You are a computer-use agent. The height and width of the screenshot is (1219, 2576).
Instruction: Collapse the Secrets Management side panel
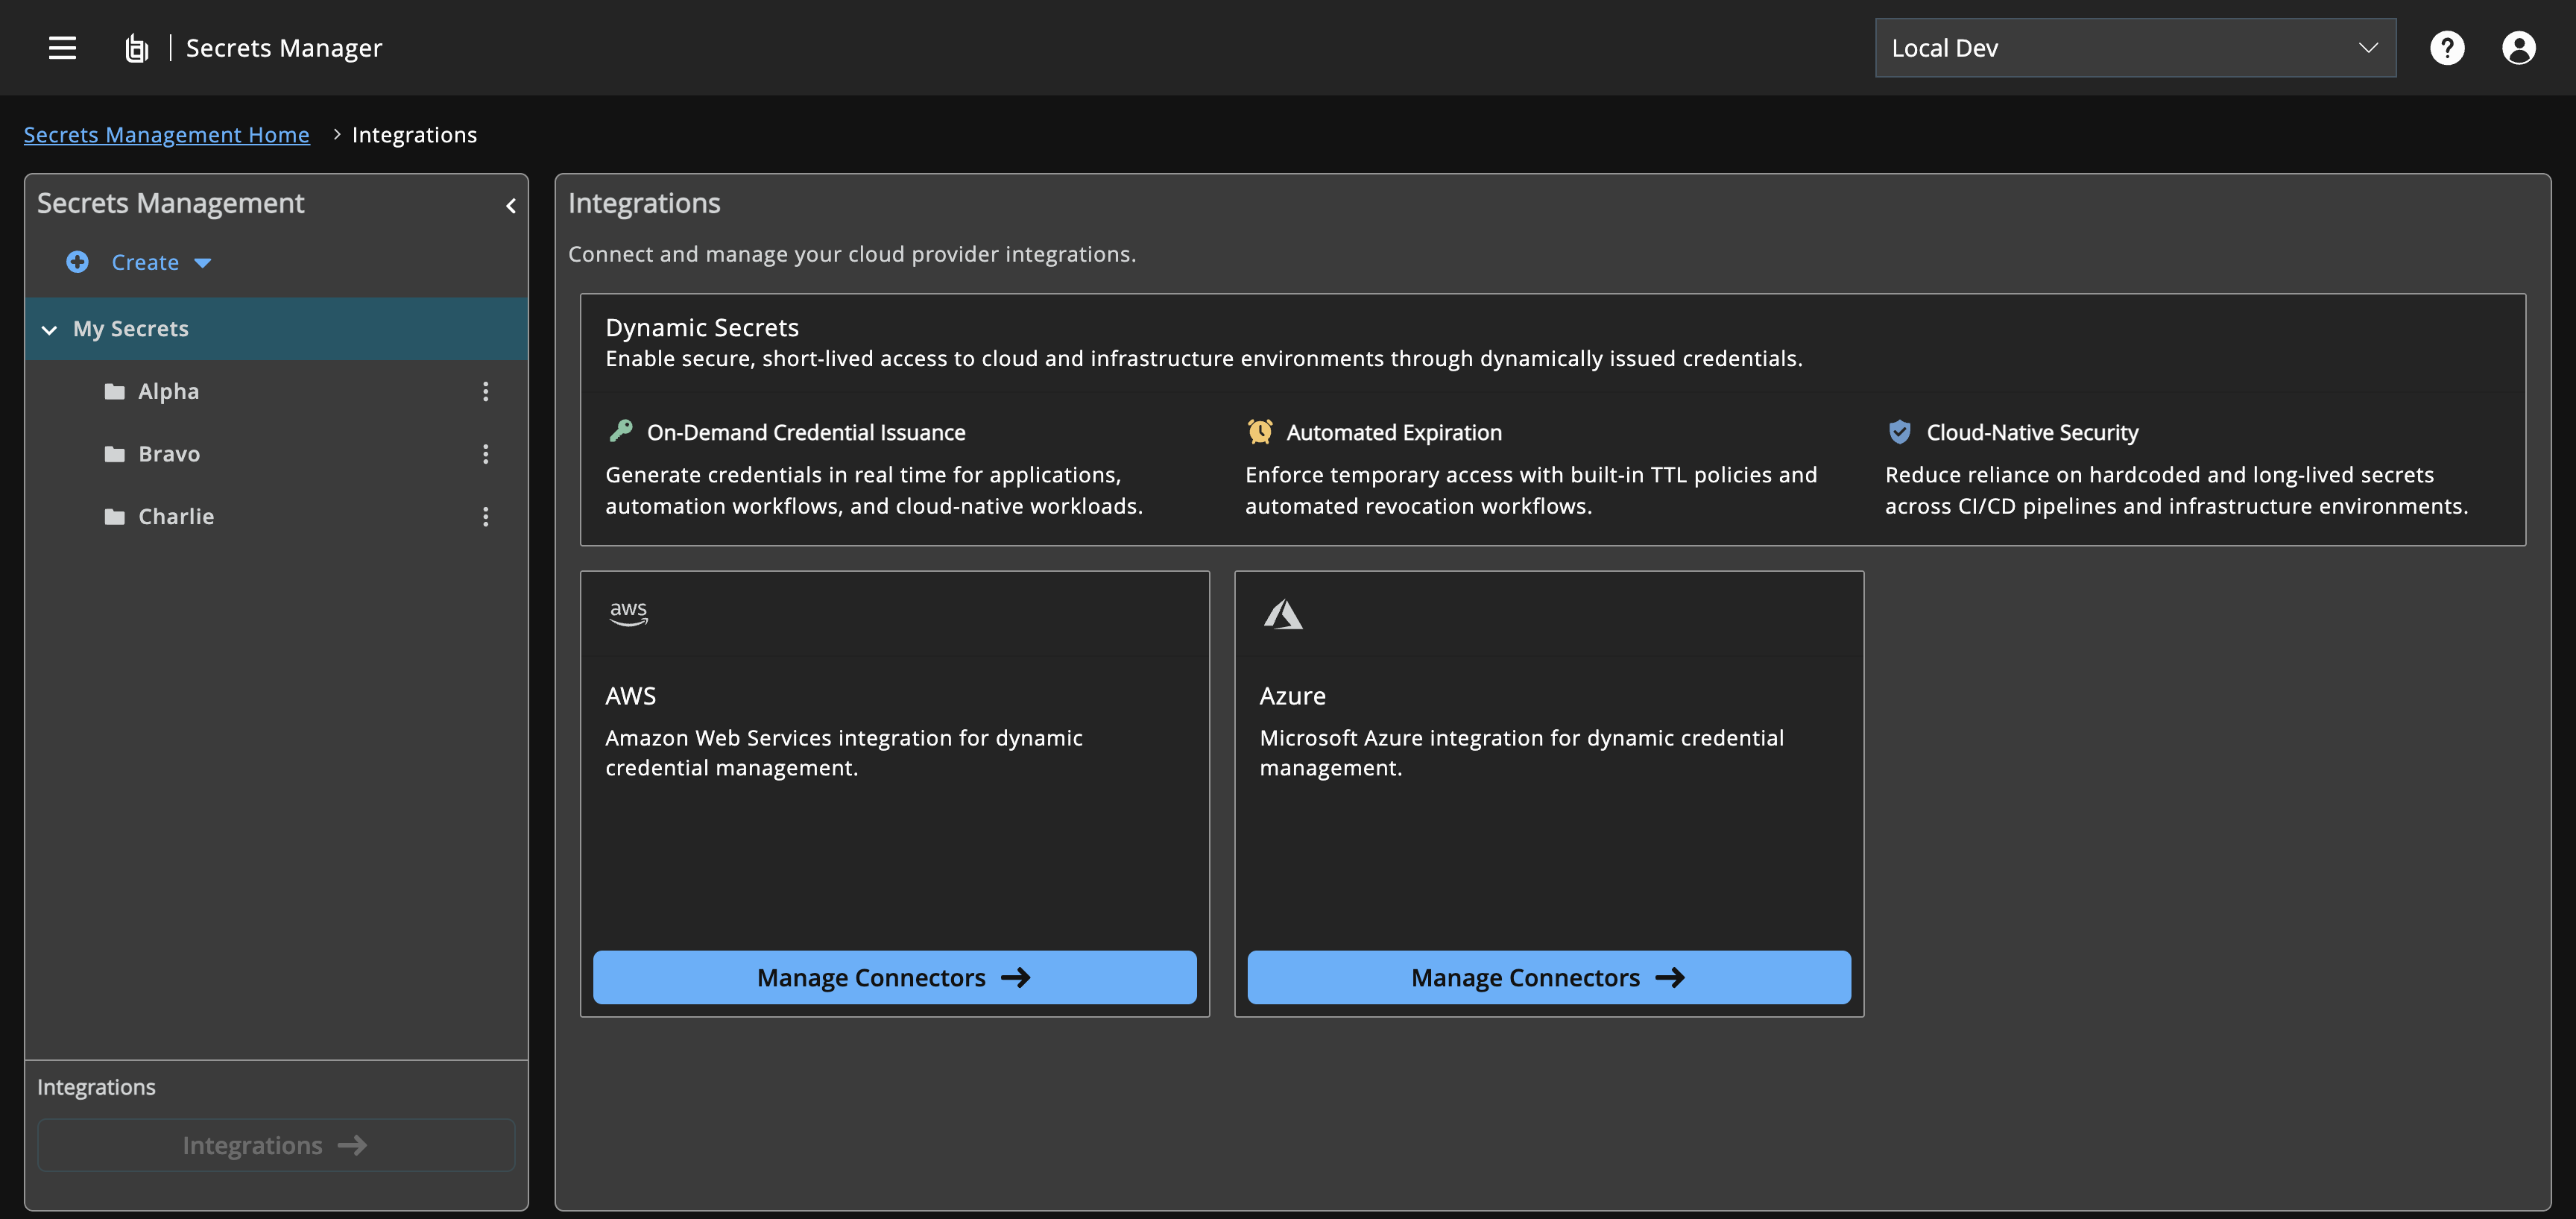pyautogui.click(x=511, y=206)
